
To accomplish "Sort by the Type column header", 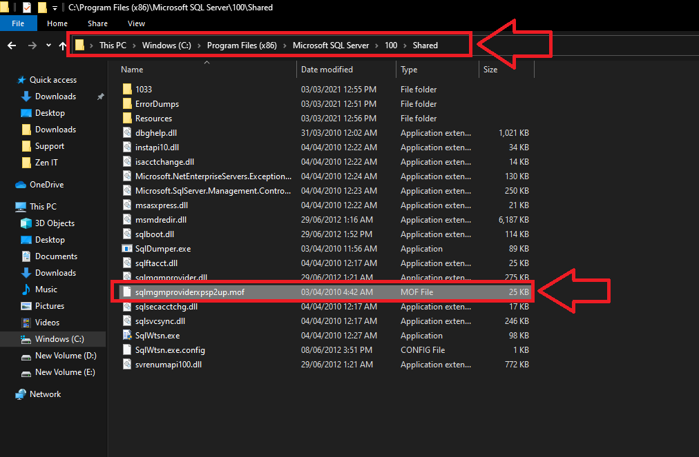I will (409, 70).
